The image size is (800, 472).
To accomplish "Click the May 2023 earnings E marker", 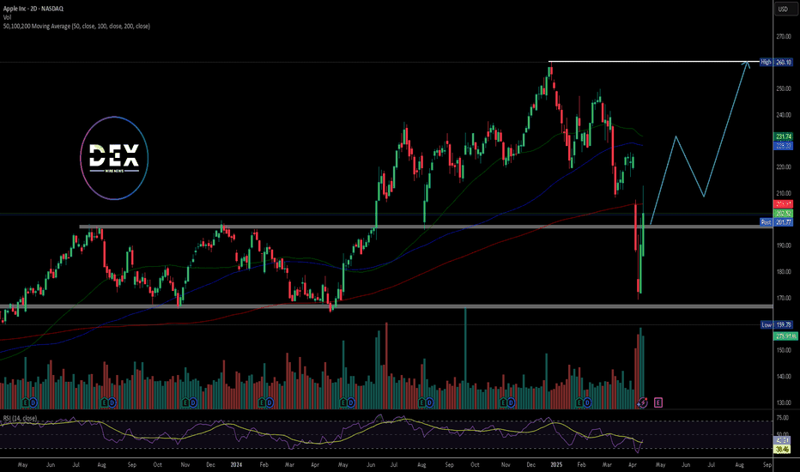I will [26, 402].
